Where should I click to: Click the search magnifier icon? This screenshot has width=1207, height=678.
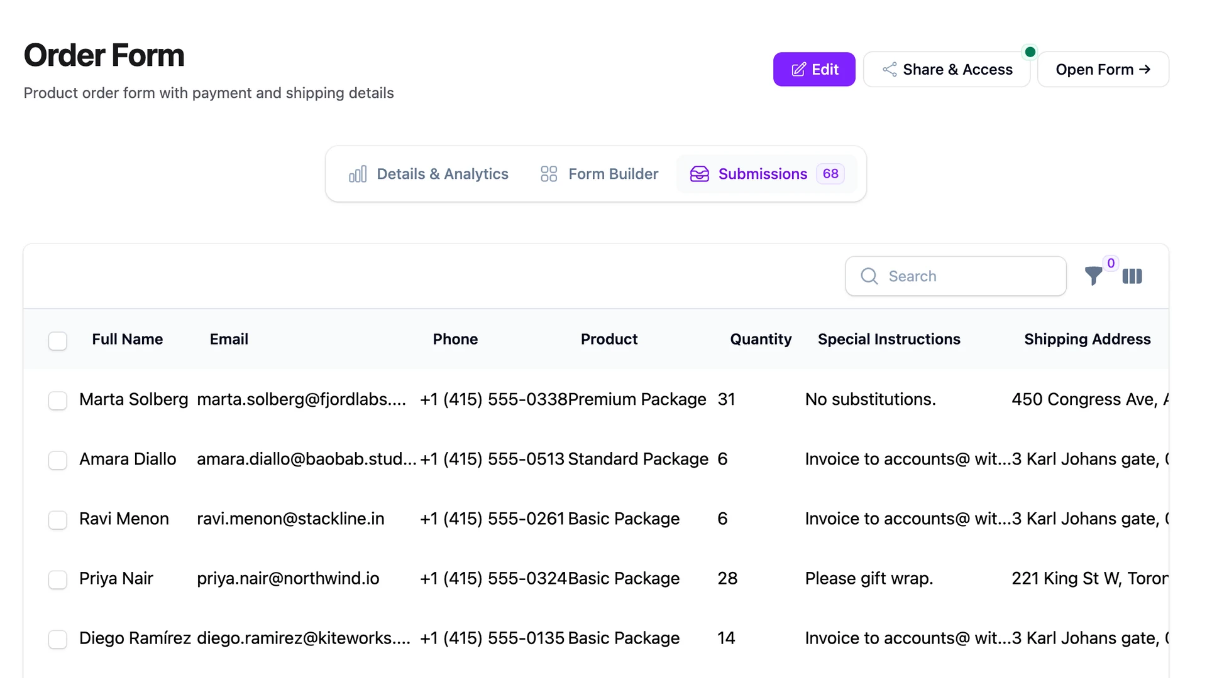tap(869, 276)
